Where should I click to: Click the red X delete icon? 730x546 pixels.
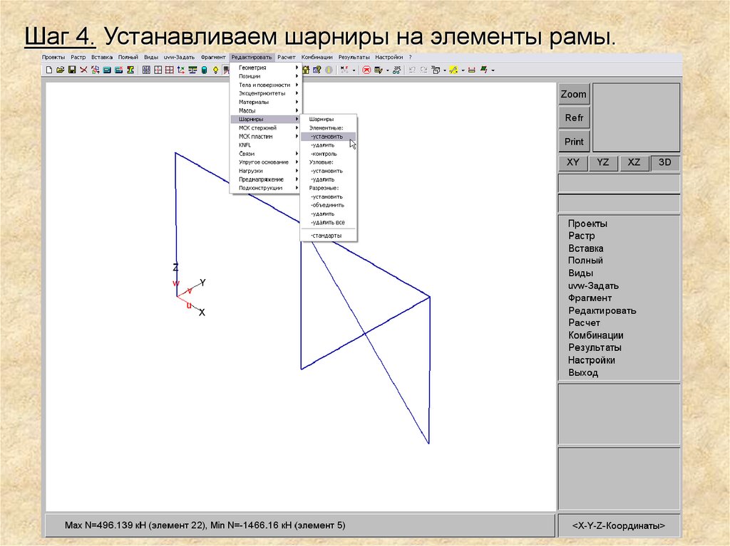(84, 70)
